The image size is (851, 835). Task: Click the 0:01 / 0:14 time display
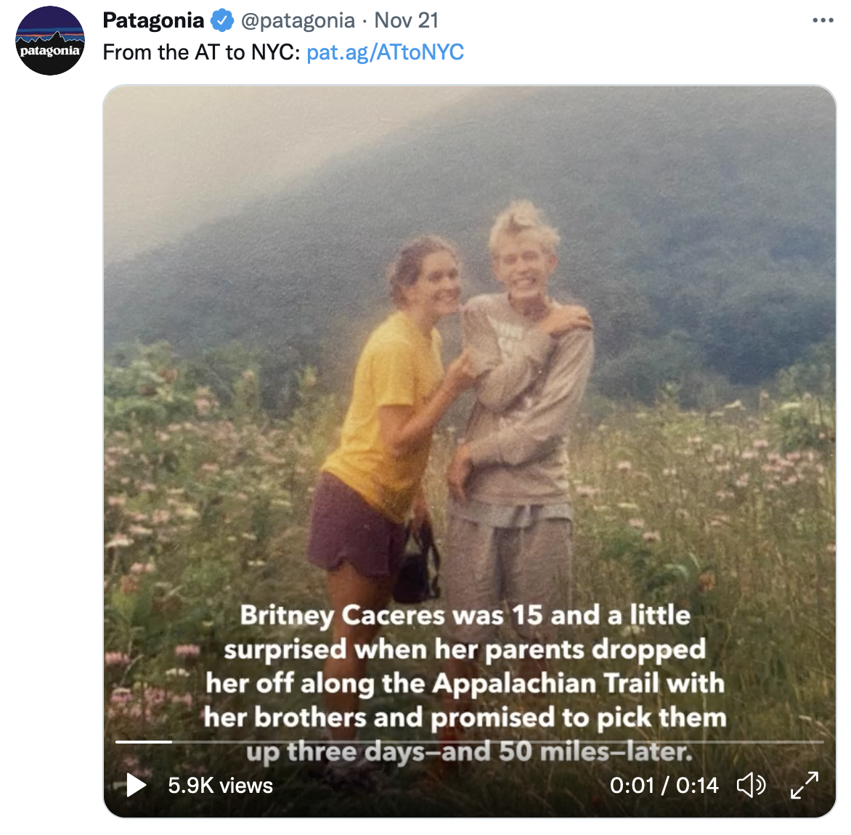pyautogui.click(x=664, y=786)
